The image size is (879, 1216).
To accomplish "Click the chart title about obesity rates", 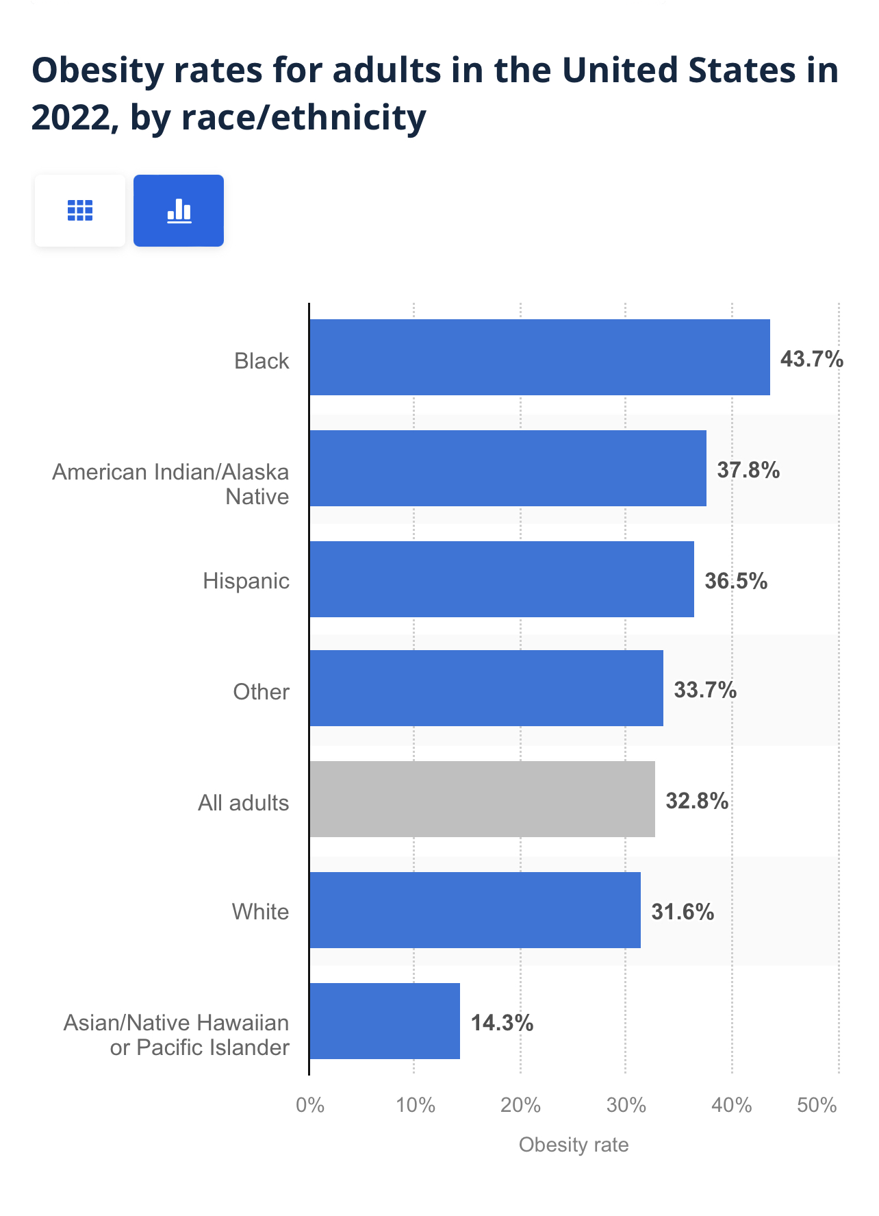I will point(435,93).
